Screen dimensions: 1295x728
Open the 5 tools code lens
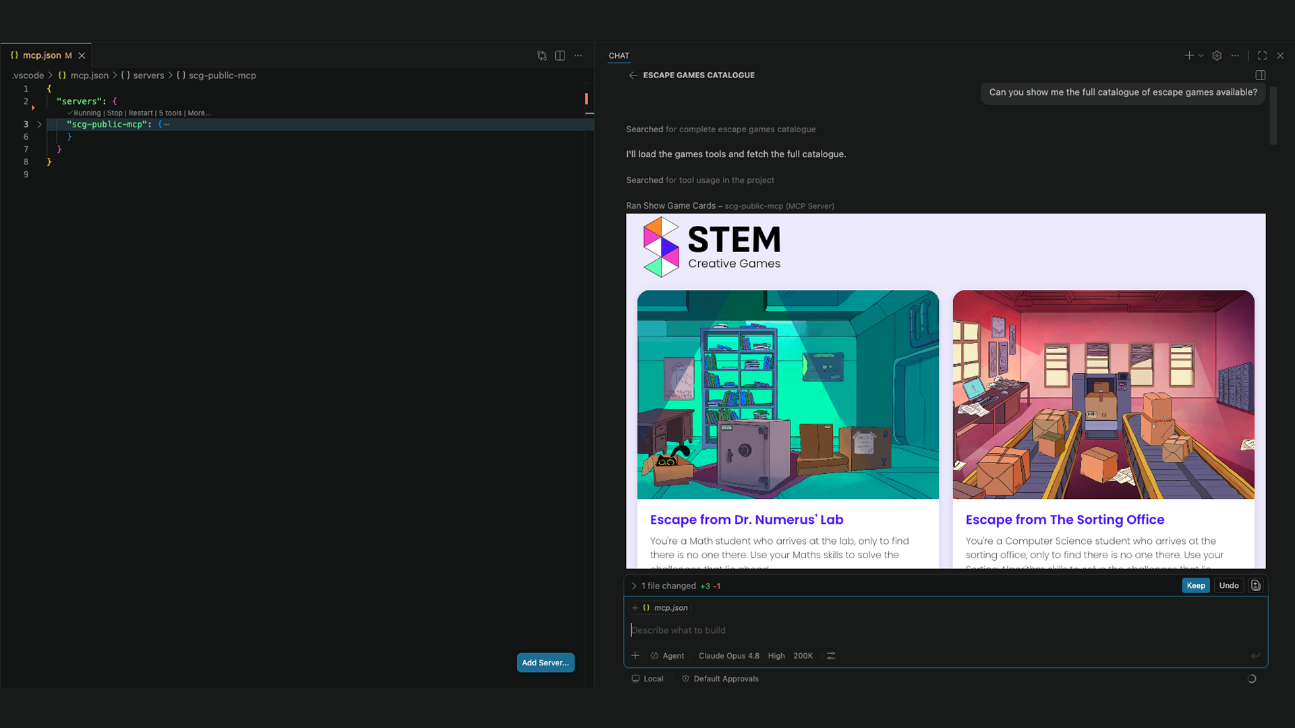[x=171, y=113]
